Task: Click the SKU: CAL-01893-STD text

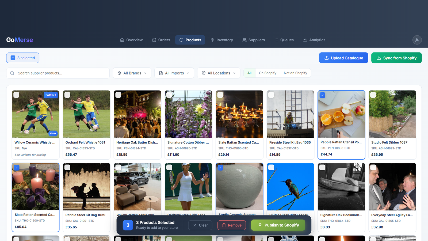Action: click(80, 148)
